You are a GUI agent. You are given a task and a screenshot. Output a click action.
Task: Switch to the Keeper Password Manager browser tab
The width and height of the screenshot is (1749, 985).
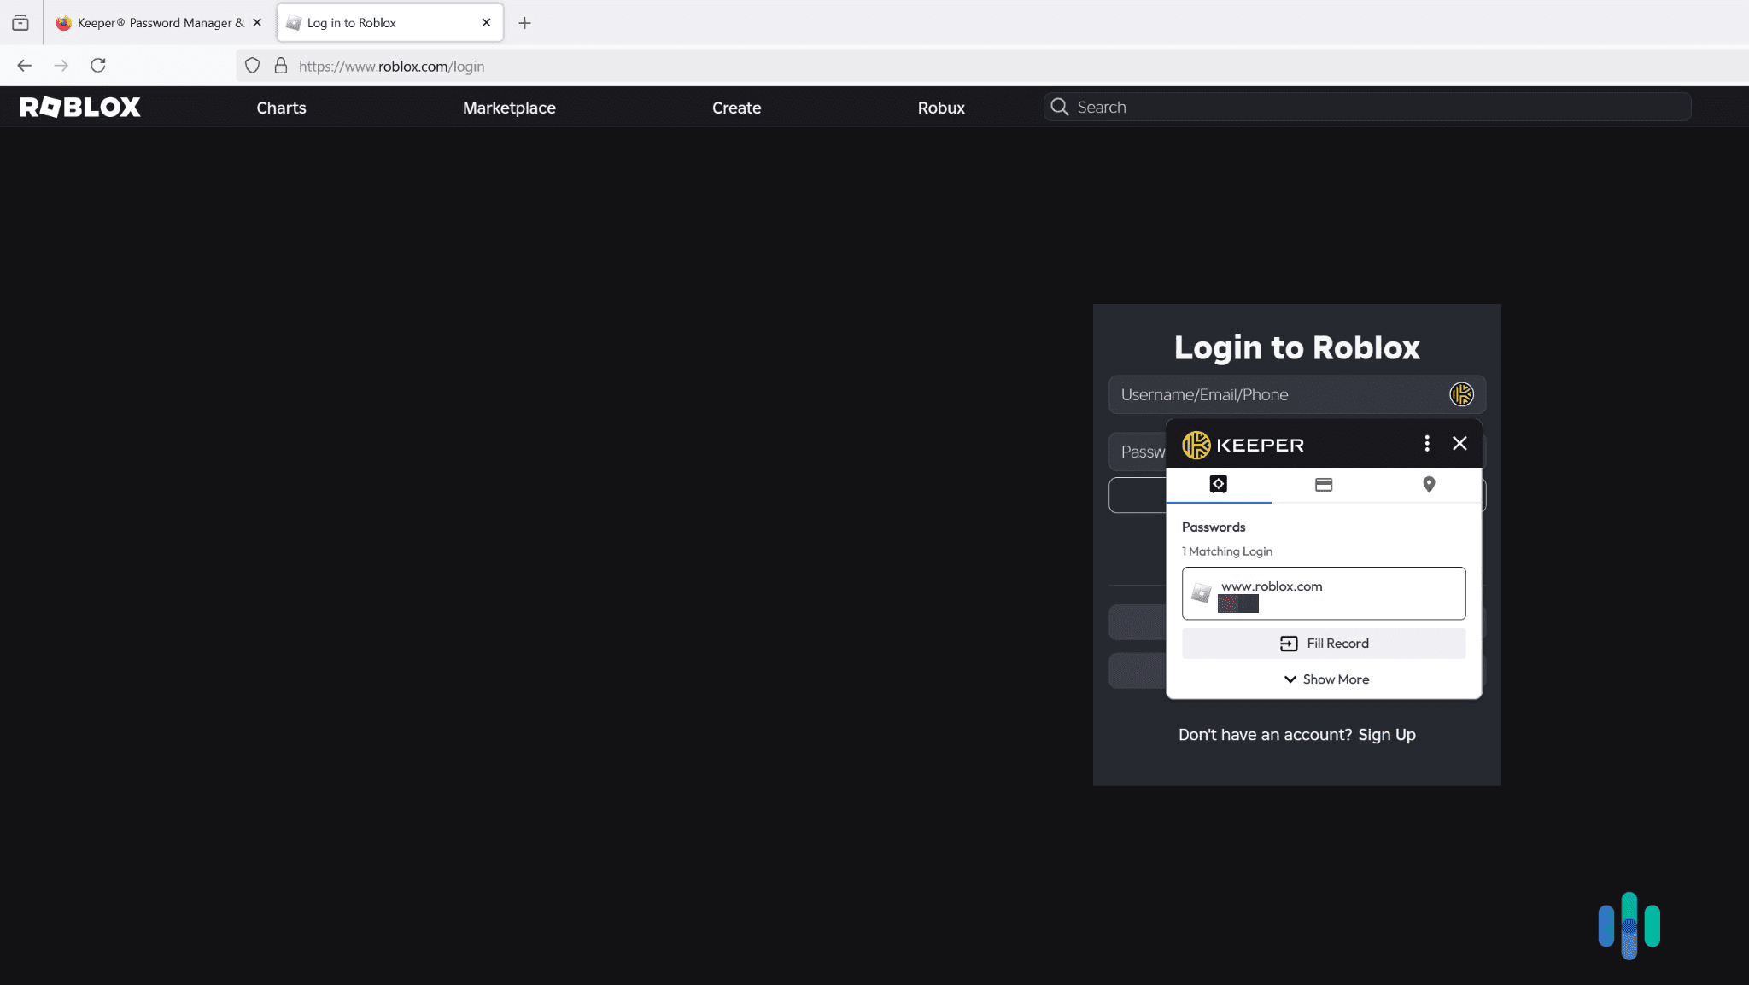[x=145, y=22]
